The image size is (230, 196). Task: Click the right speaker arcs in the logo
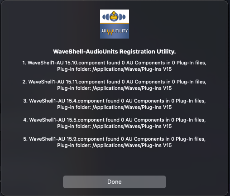[x=122, y=17]
